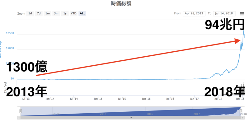Click the 2015 marker in navigator
The width and height of the screenshot is (249, 122).
[x=103, y=114]
